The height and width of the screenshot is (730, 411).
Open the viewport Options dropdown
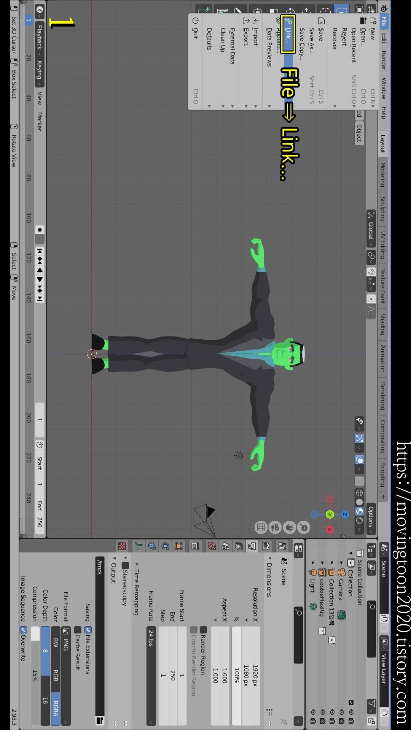[371, 519]
